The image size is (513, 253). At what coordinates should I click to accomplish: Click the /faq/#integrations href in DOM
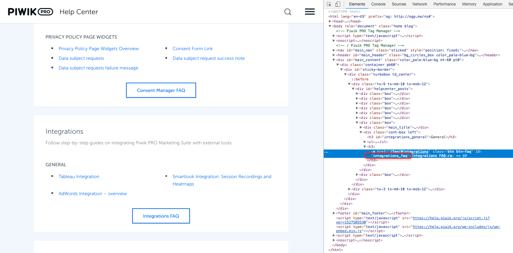pos(409,151)
